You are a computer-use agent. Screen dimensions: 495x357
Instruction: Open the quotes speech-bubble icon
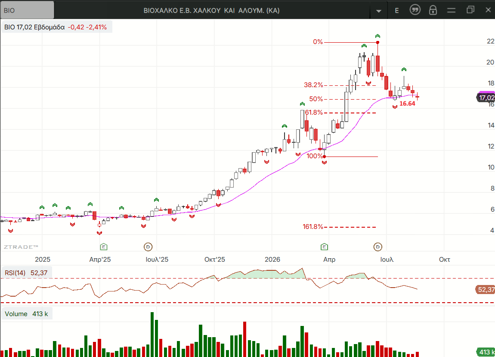[415, 10]
